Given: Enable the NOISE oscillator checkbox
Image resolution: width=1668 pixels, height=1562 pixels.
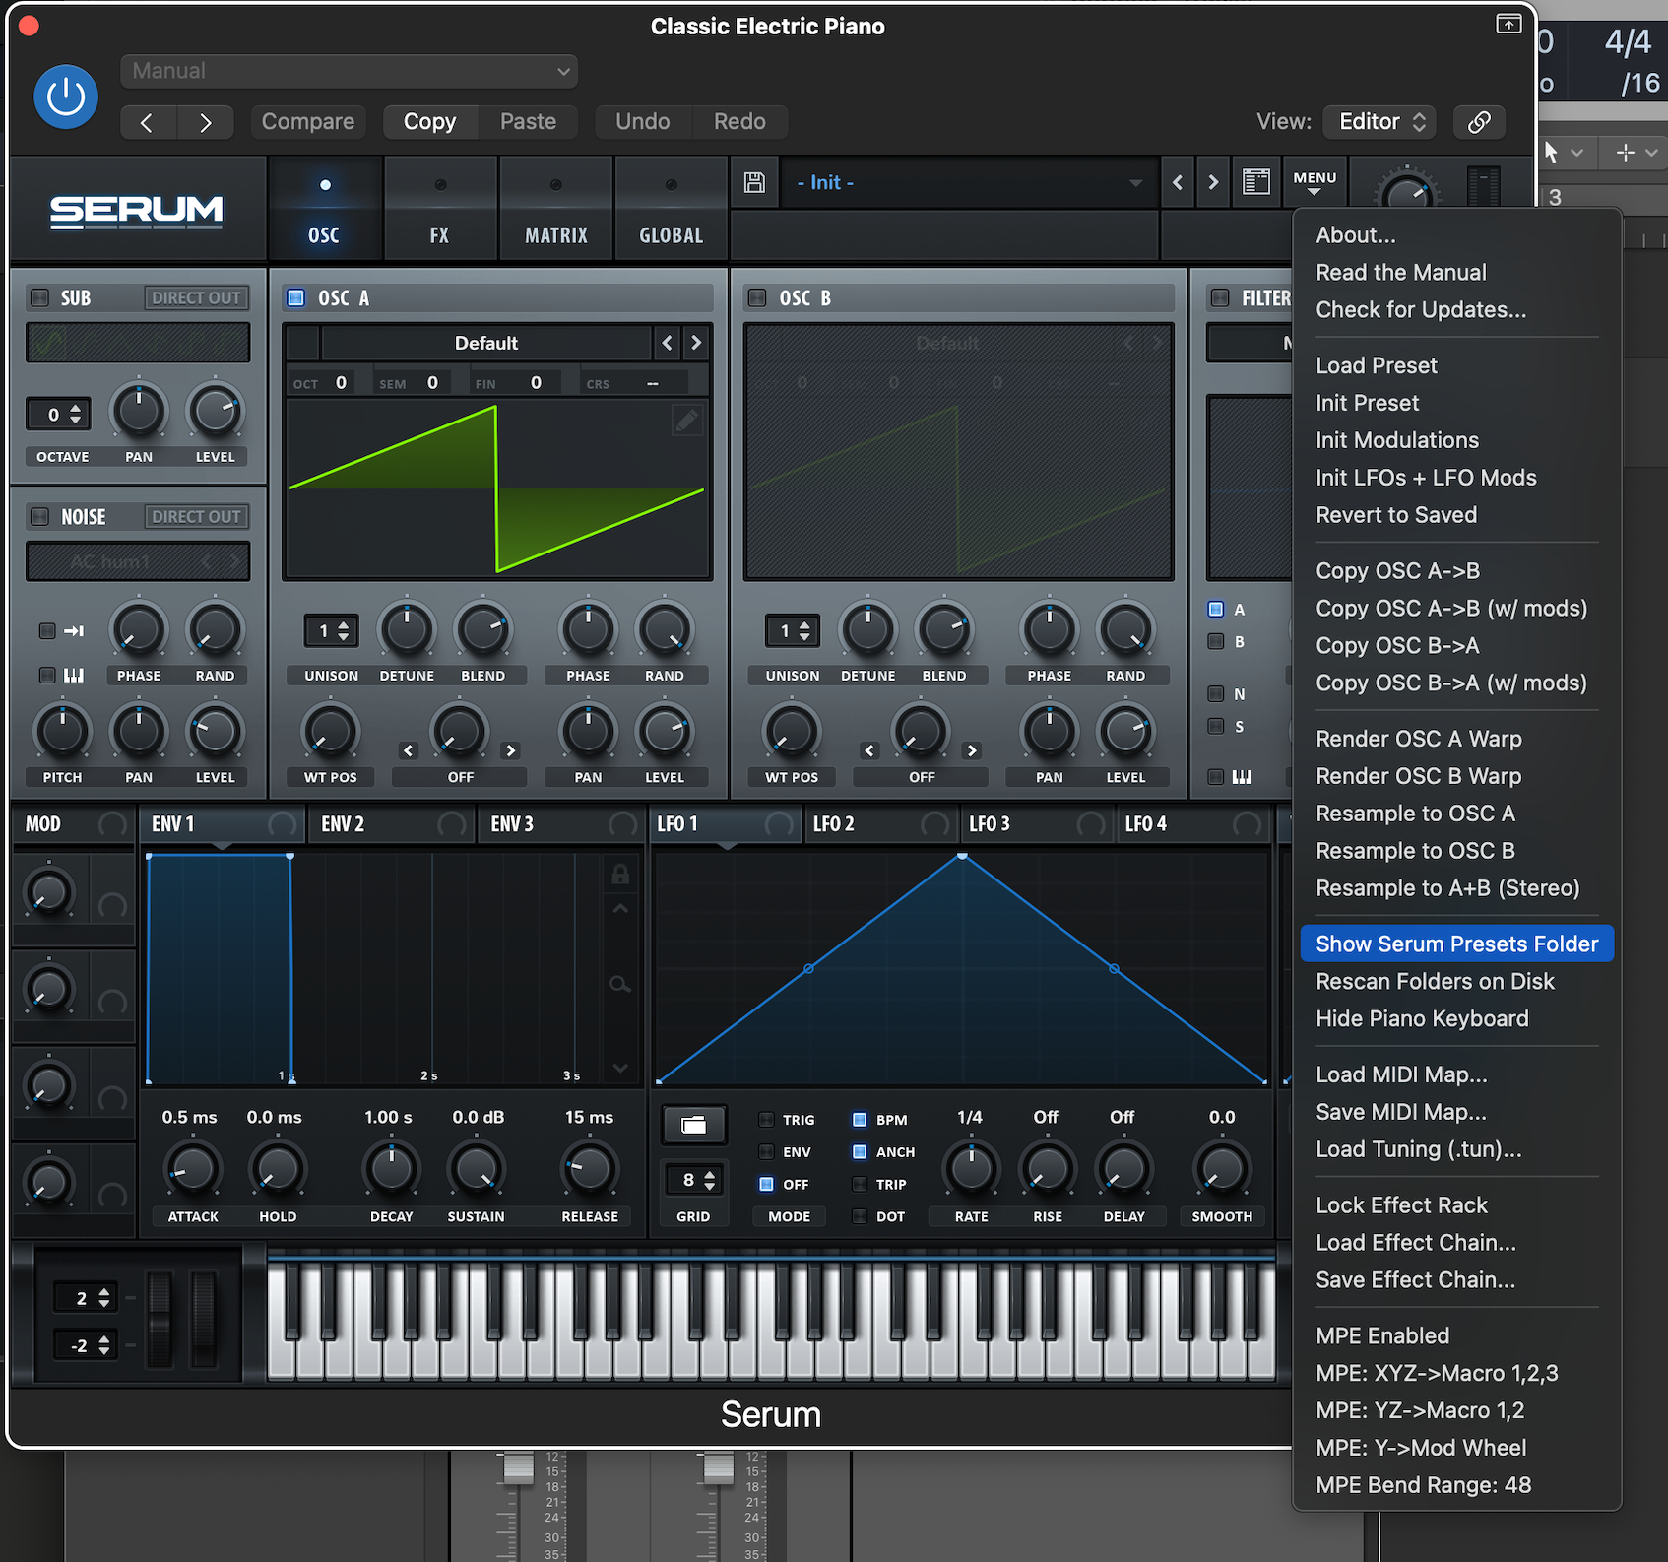Looking at the screenshot, I should (x=40, y=516).
